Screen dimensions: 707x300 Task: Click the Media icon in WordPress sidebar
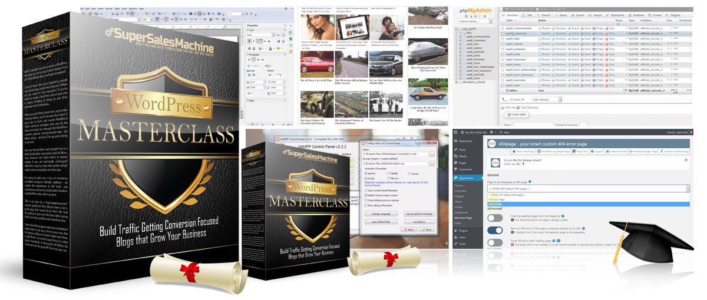pyautogui.click(x=456, y=156)
